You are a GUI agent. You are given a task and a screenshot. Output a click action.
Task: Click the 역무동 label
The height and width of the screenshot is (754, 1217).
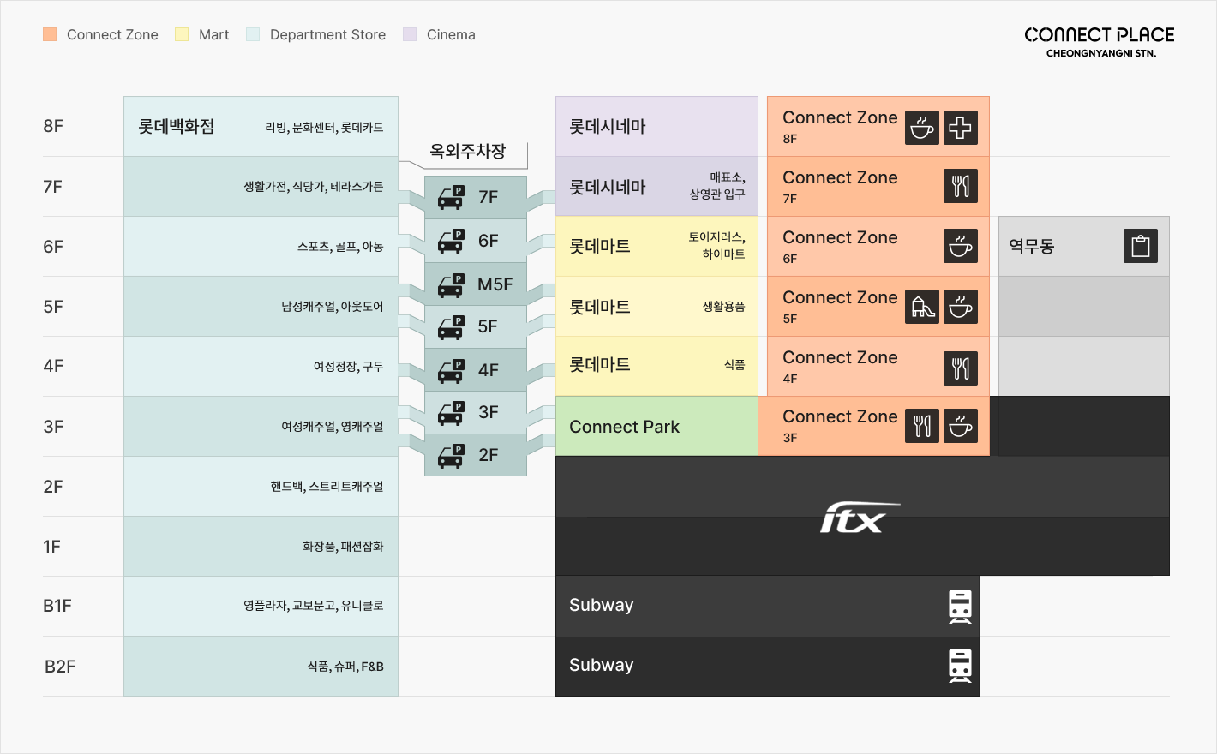click(x=1032, y=247)
